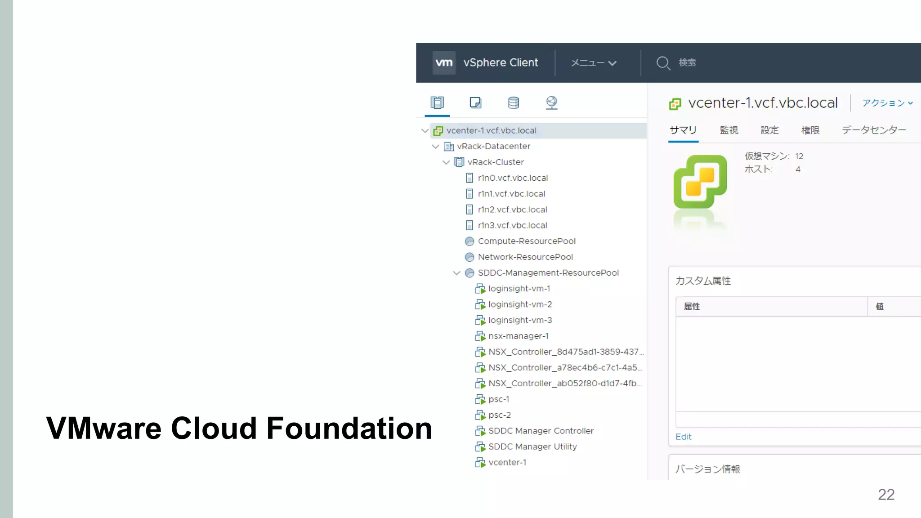
Task: Click the vRack-Datacenter datacenter icon
Action: [449, 147]
